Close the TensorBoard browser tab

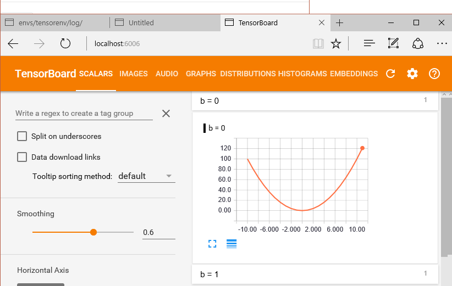click(x=322, y=23)
